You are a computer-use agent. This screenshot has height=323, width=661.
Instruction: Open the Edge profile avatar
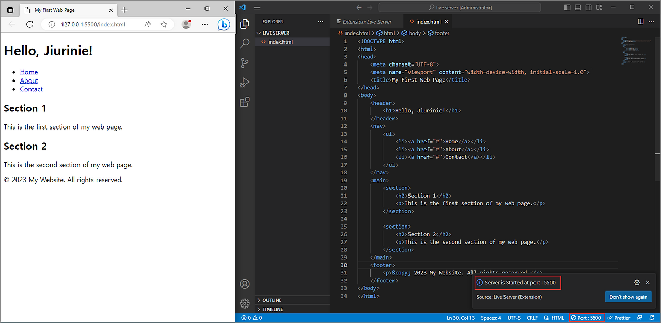click(186, 24)
